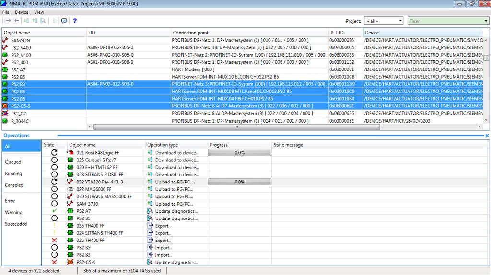This screenshot has width=491, height=275.
Task: Click the State message column header
Action: (379, 145)
